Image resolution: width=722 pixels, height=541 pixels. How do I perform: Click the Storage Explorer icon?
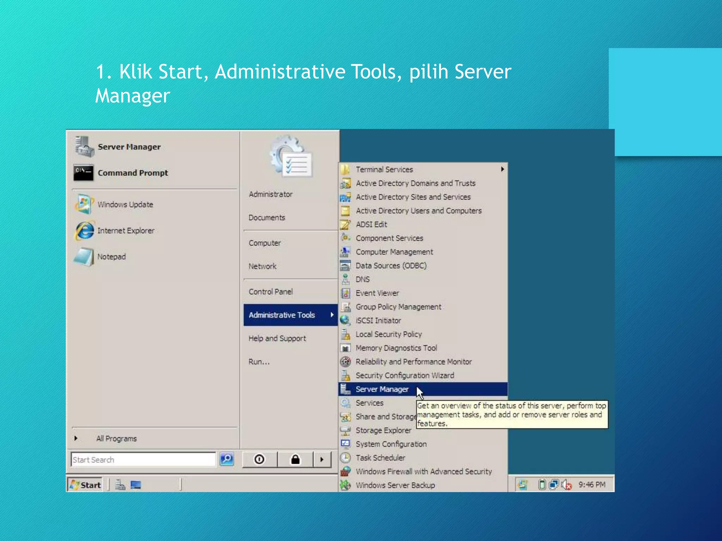click(x=345, y=430)
